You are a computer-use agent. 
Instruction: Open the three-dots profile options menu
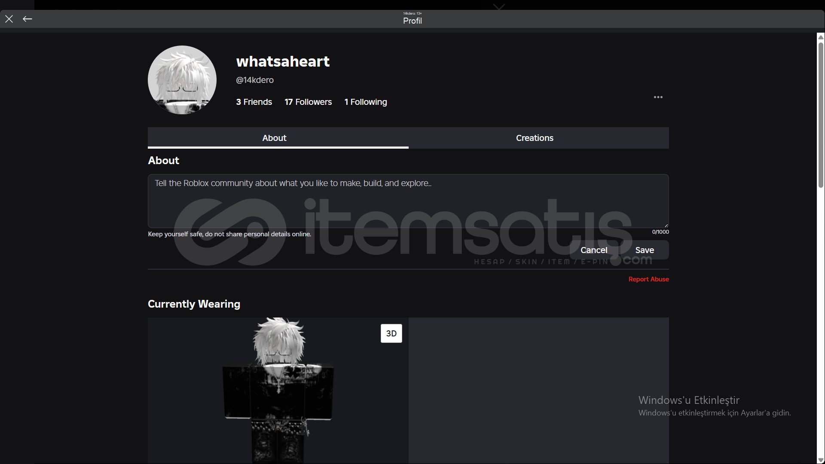coord(658,97)
